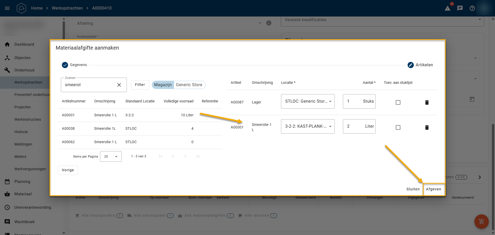This screenshot has height=235, width=495.
Task: Check stuklijst box for Smeerolie 1 L
Action: 398,127
